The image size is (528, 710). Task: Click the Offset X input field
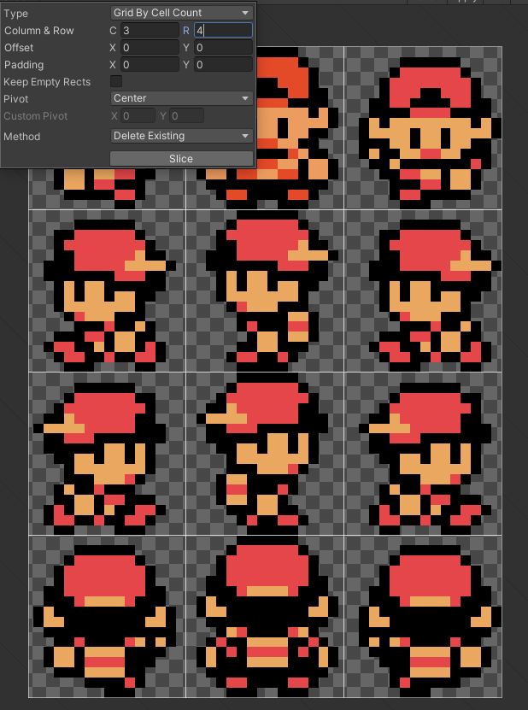pyautogui.click(x=150, y=48)
